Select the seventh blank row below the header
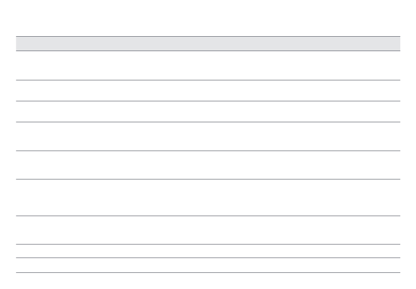The height and width of the screenshot is (289, 416). pyautogui.click(x=208, y=230)
